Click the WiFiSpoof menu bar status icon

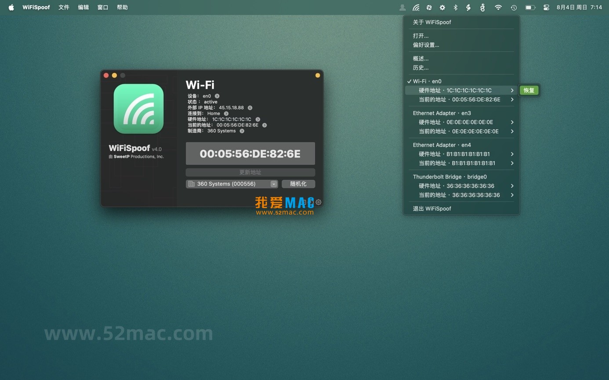tap(416, 7)
